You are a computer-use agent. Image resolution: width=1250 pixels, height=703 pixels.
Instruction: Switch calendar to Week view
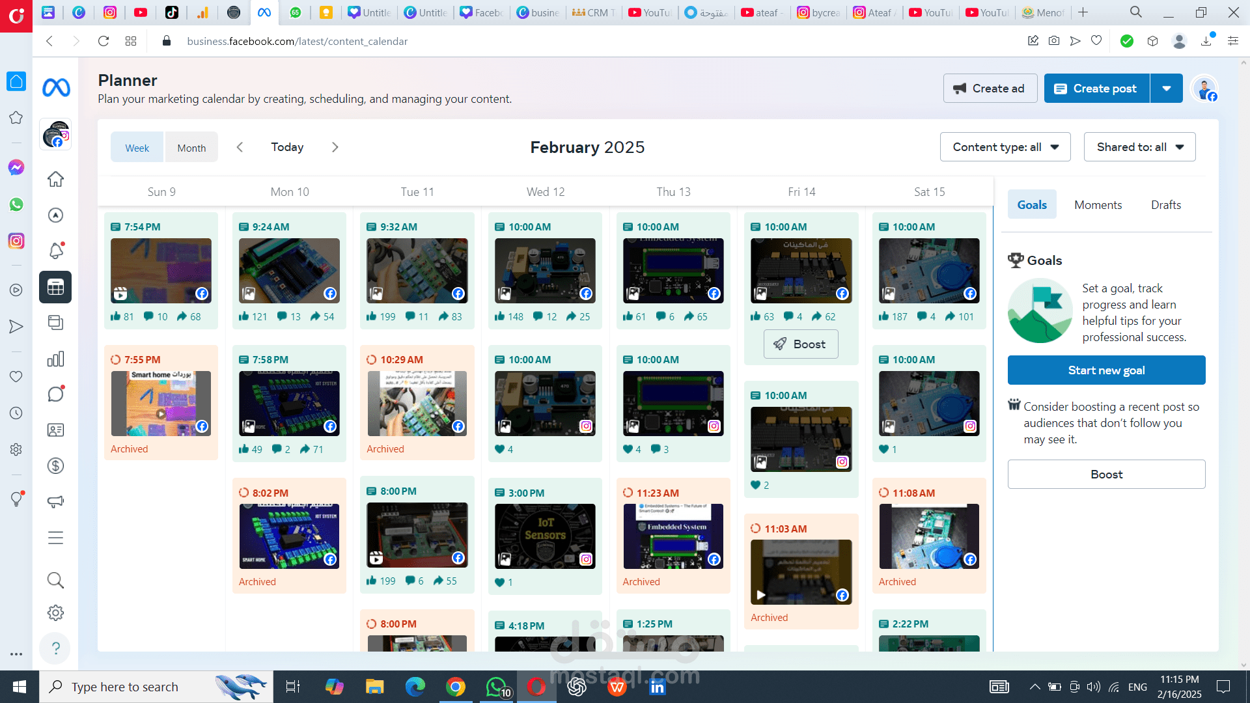click(x=137, y=148)
